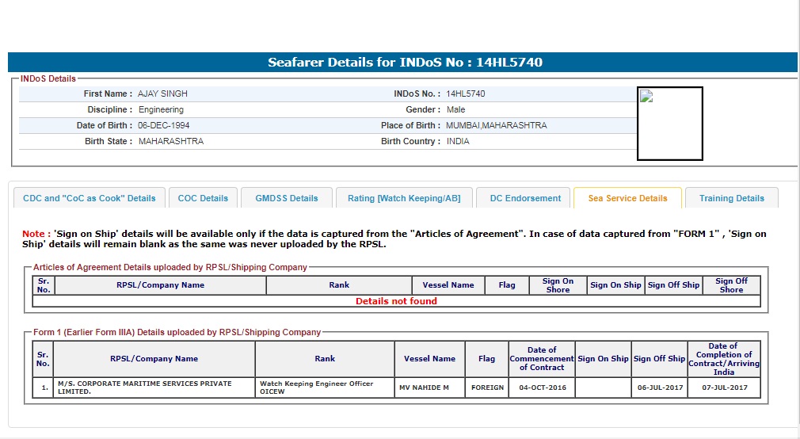Click the Date of Birth value 06-DEC-1994
The image size is (800, 439).
[164, 125]
